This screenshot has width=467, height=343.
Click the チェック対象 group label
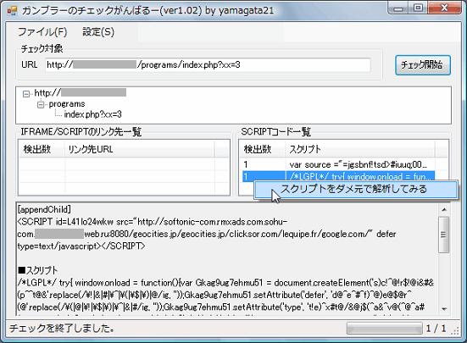(42, 48)
